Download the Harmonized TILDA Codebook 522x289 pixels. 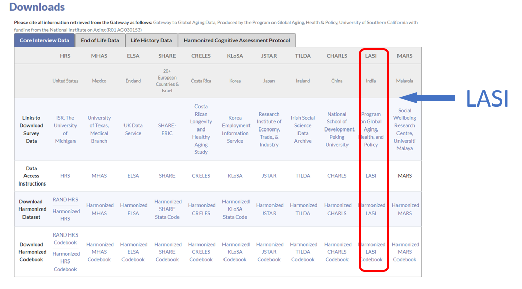pyautogui.click(x=304, y=252)
